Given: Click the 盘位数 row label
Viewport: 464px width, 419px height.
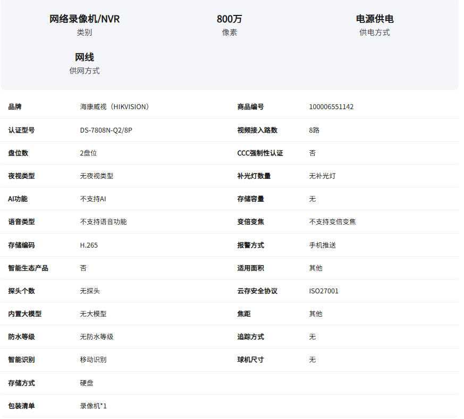Looking at the screenshot, I should pyautogui.click(x=18, y=153).
